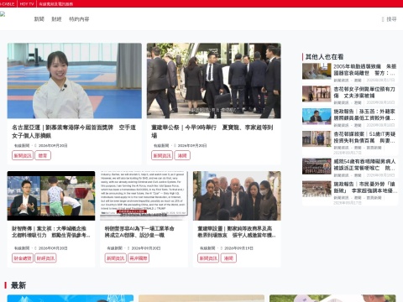
Task: Open the sidebar 施政報告｜孫玉菡 headline
Action: [364, 115]
